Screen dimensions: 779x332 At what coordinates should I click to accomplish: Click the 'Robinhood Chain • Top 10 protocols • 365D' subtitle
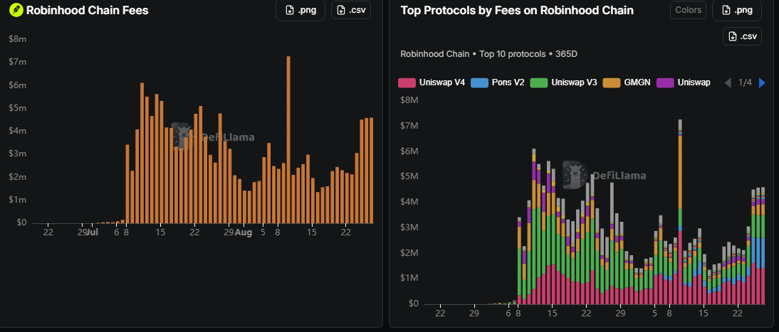489,54
